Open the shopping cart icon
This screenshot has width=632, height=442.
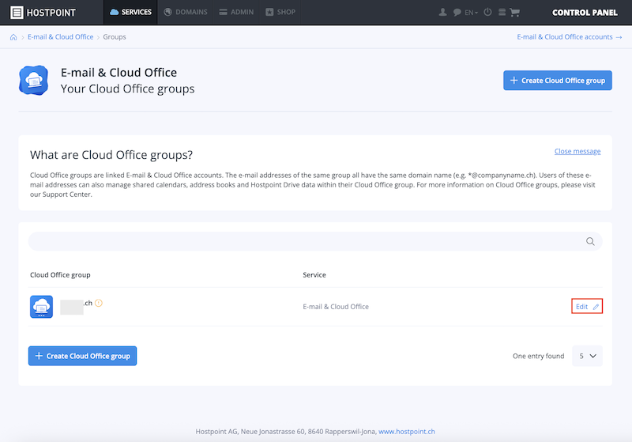click(x=515, y=13)
